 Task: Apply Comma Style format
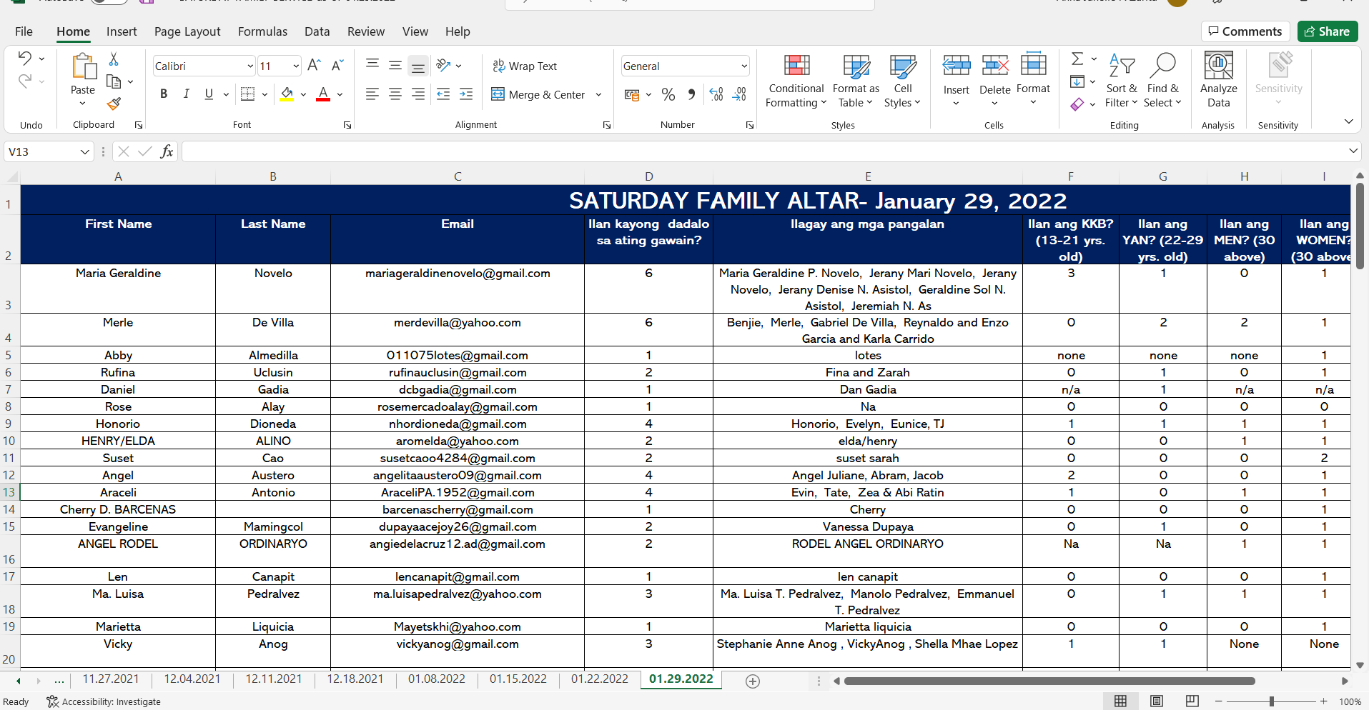691,94
